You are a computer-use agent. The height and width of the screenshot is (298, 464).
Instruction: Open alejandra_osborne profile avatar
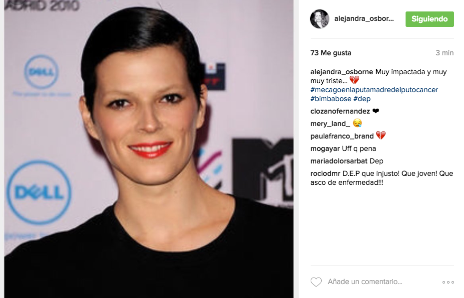click(x=320, y=19)
